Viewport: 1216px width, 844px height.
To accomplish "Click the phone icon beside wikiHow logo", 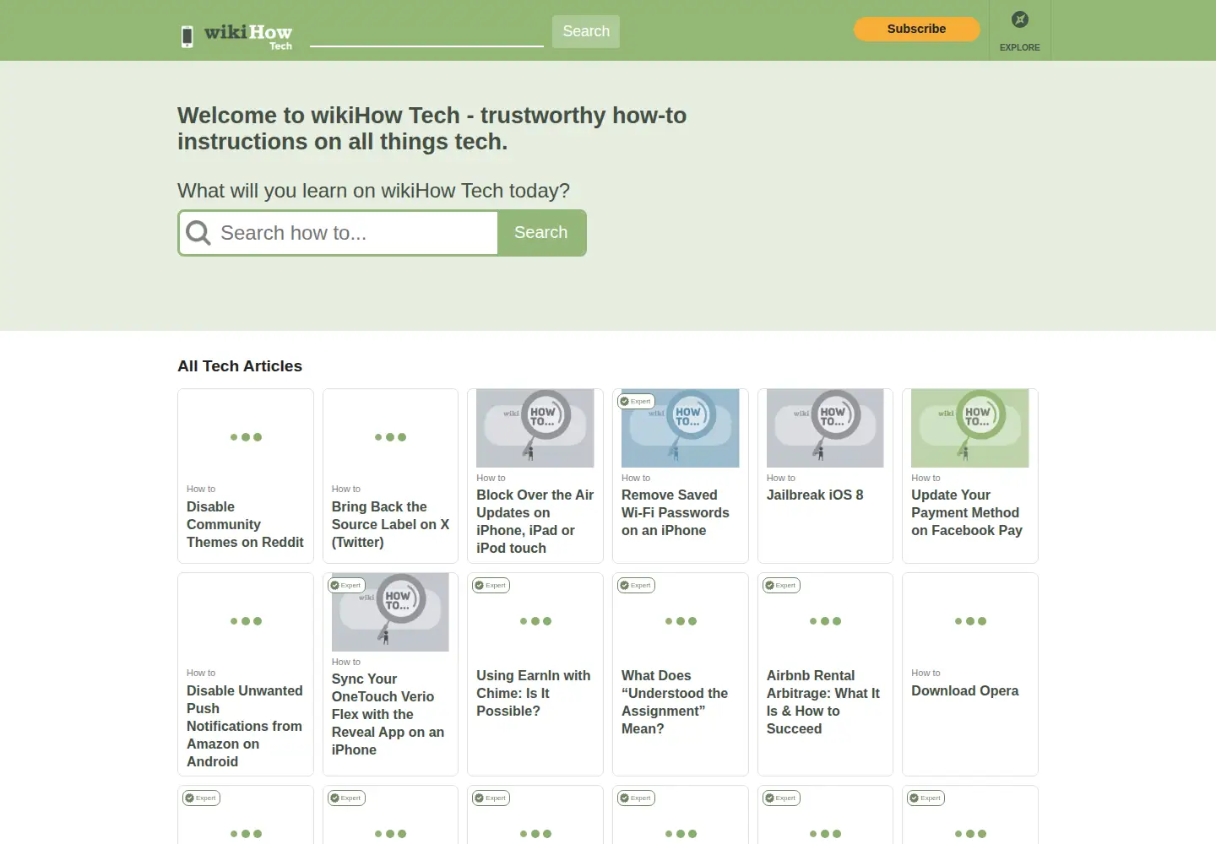I will [187, 36].
